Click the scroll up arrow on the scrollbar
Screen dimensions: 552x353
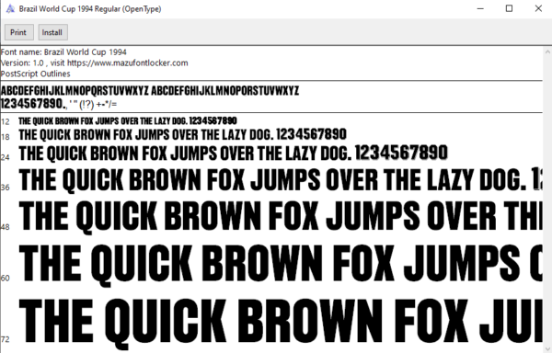[547, 51]
